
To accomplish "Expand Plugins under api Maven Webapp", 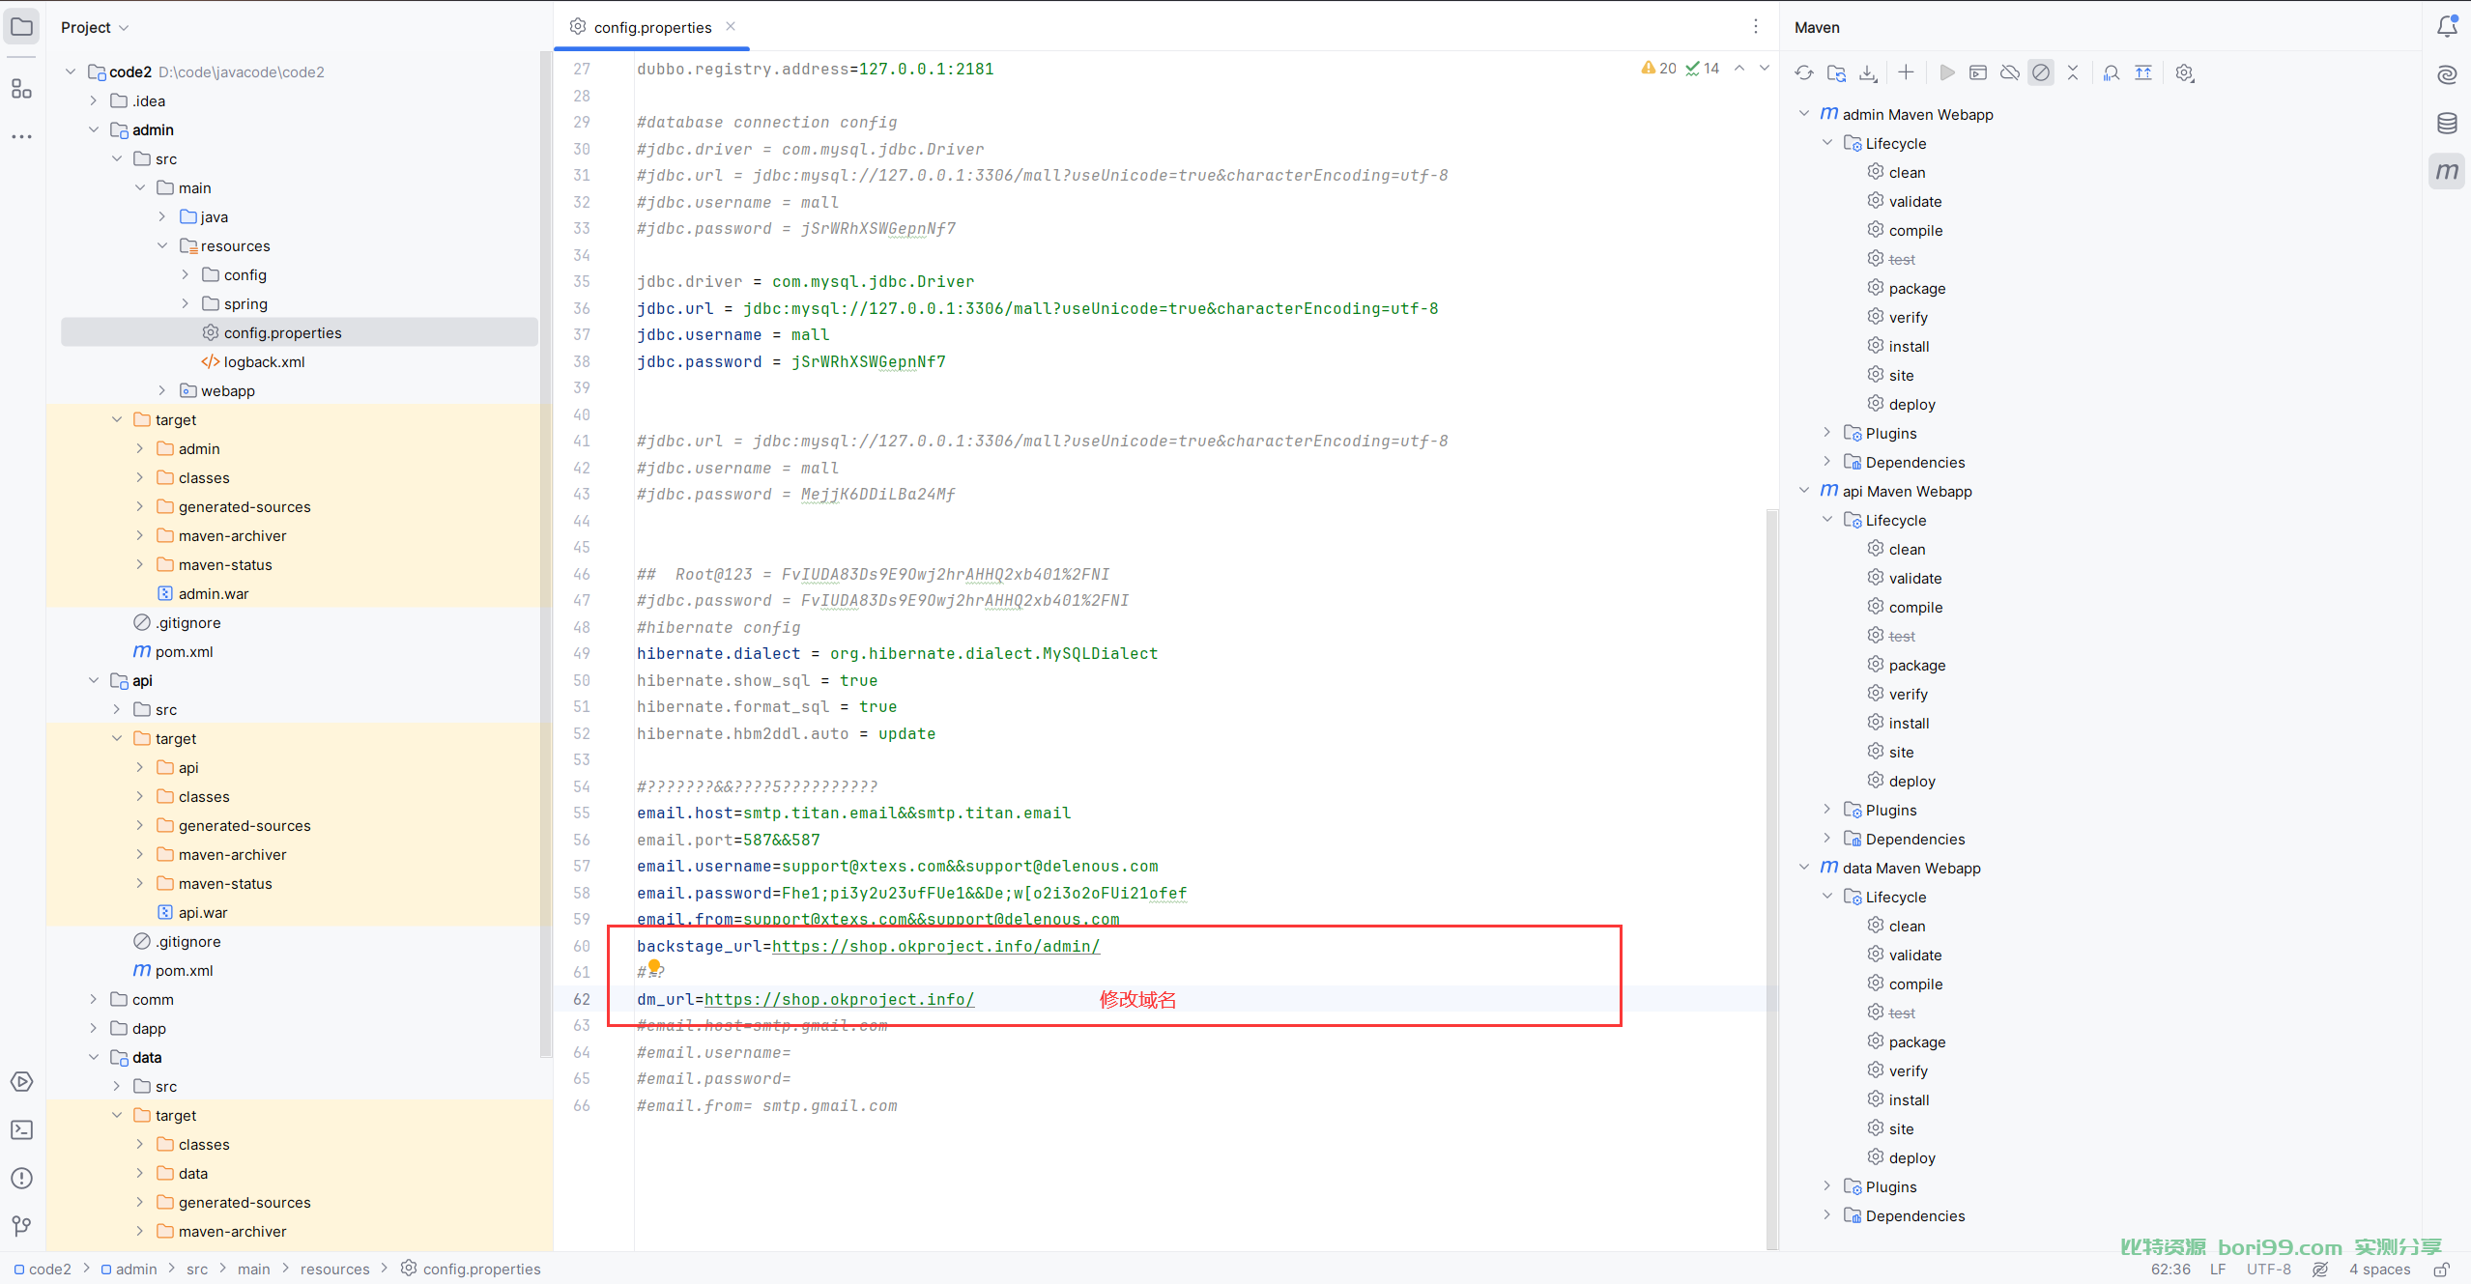I will click(1827, 809).
